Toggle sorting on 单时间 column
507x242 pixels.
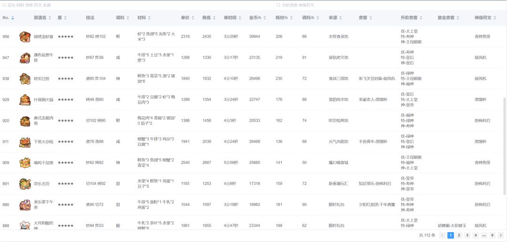pyautogui.click(x=239, y=18)
